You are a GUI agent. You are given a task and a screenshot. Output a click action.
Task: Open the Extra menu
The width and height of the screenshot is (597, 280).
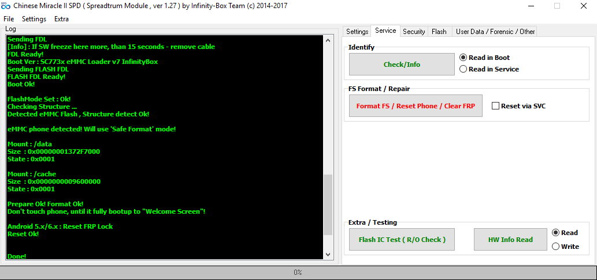pos(61,19)
